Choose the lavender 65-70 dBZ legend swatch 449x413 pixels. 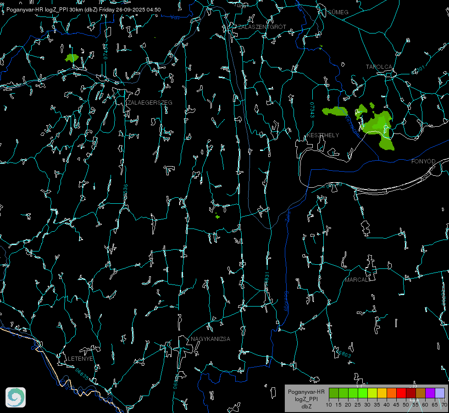point(439,393)
